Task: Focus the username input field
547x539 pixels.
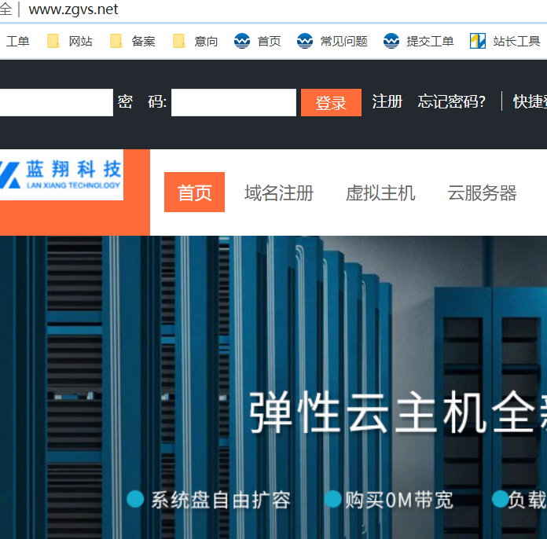Action: click(56, 103)
